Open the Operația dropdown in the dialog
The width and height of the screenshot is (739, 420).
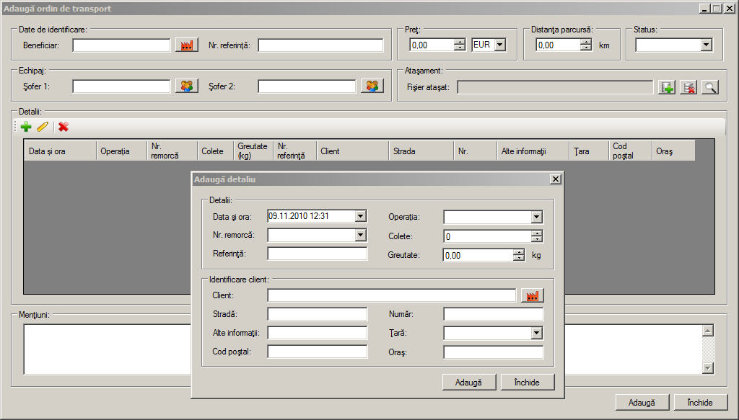pyautogui.click(x=537, y=217)
